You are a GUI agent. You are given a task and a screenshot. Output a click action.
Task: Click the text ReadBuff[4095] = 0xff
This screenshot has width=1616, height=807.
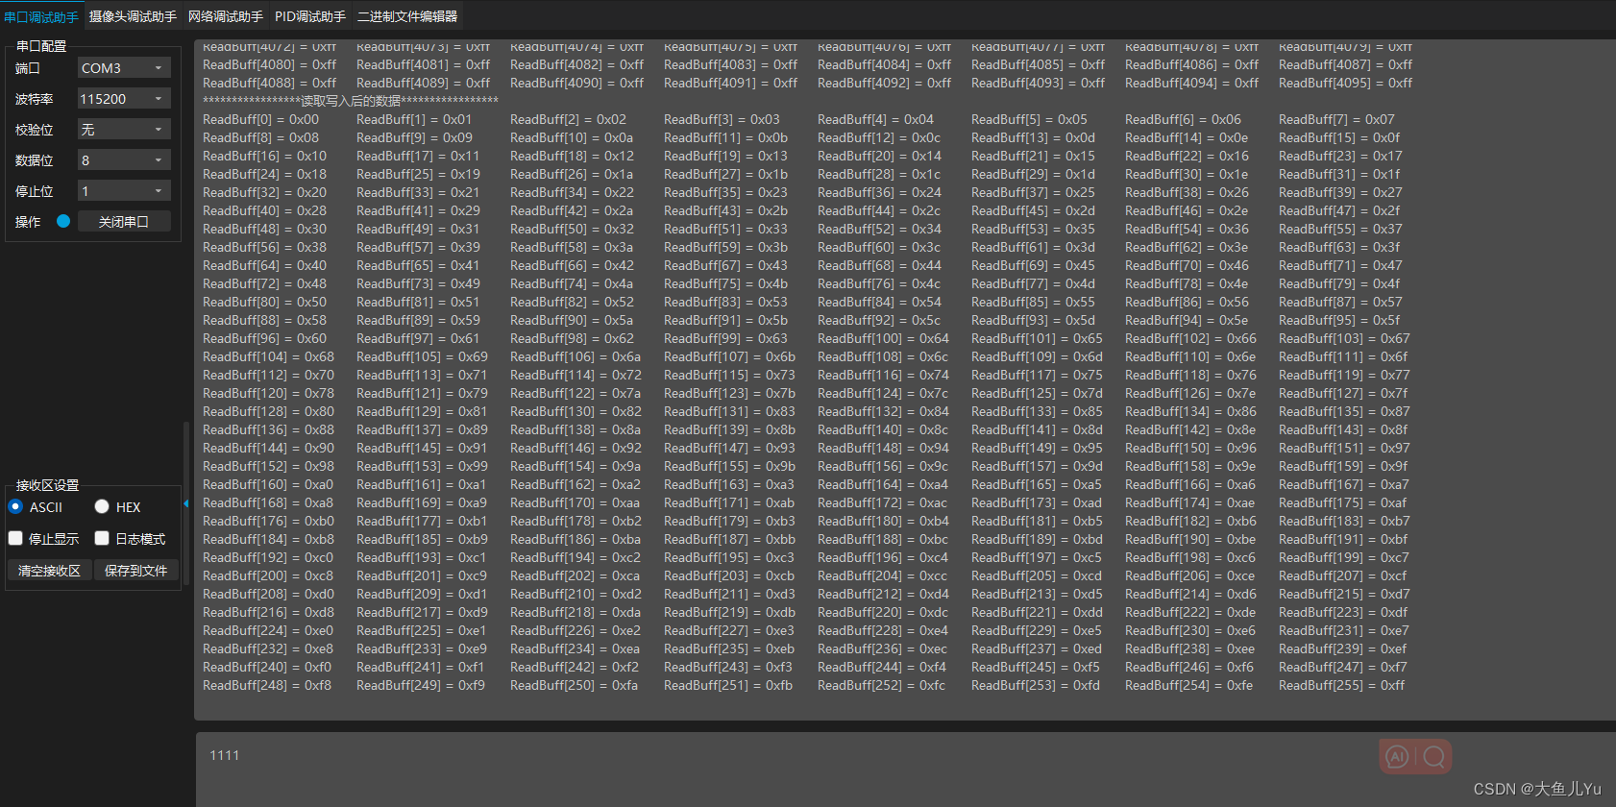click(x=1345, y=83)
